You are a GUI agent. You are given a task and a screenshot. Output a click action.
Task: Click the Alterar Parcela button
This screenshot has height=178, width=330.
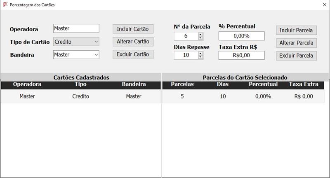click(296, 43)
